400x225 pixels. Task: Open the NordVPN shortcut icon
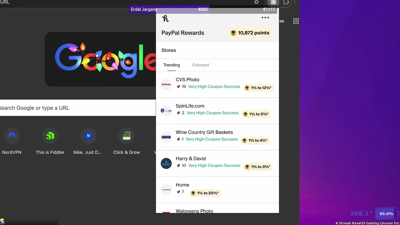pos(12,136)
